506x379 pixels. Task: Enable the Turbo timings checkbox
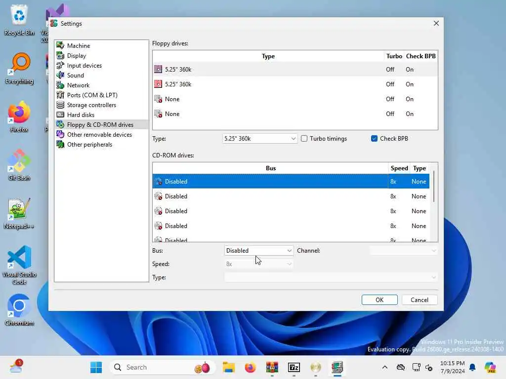coord(304,139)
